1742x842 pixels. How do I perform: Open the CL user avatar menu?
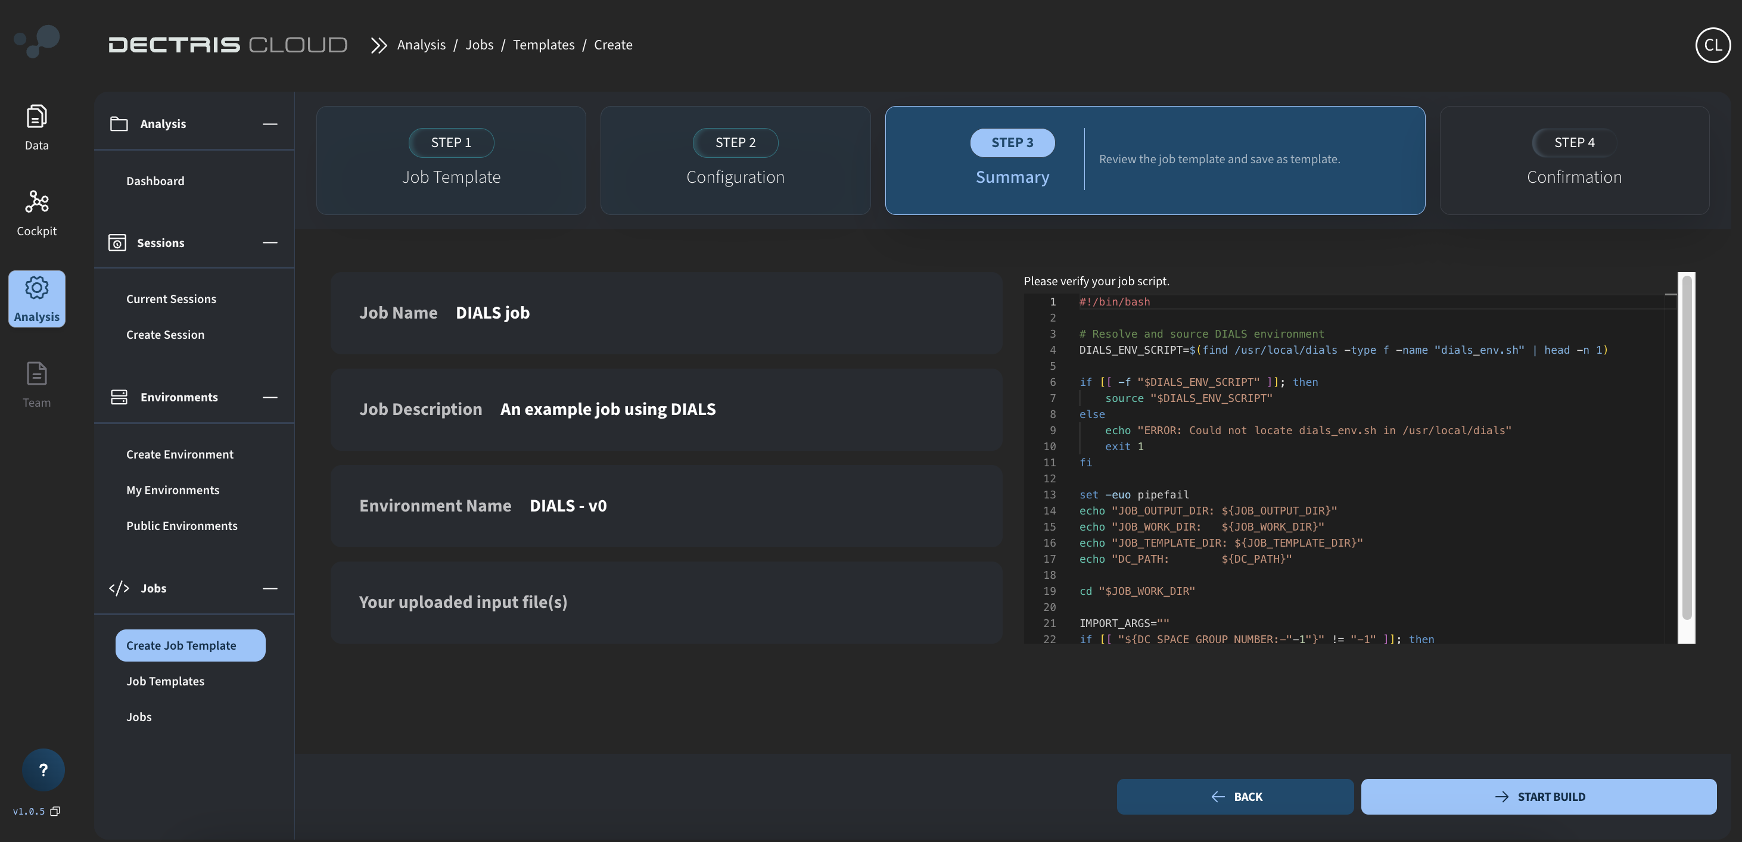[x=1712, y=45]
